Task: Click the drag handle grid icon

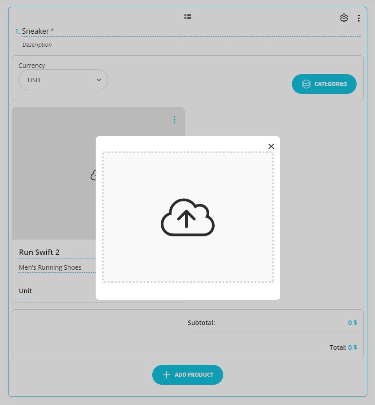Action: click(188, 17)
